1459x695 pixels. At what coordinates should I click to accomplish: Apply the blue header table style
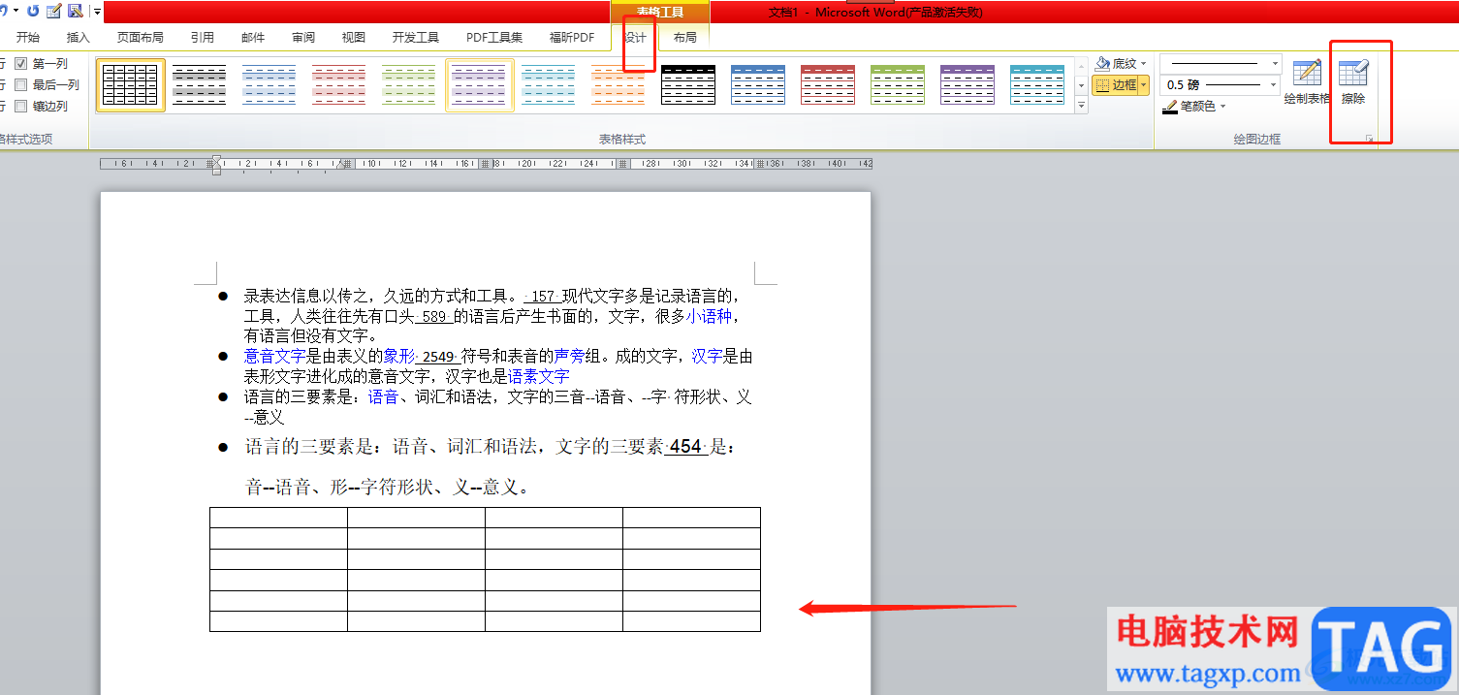758,85
